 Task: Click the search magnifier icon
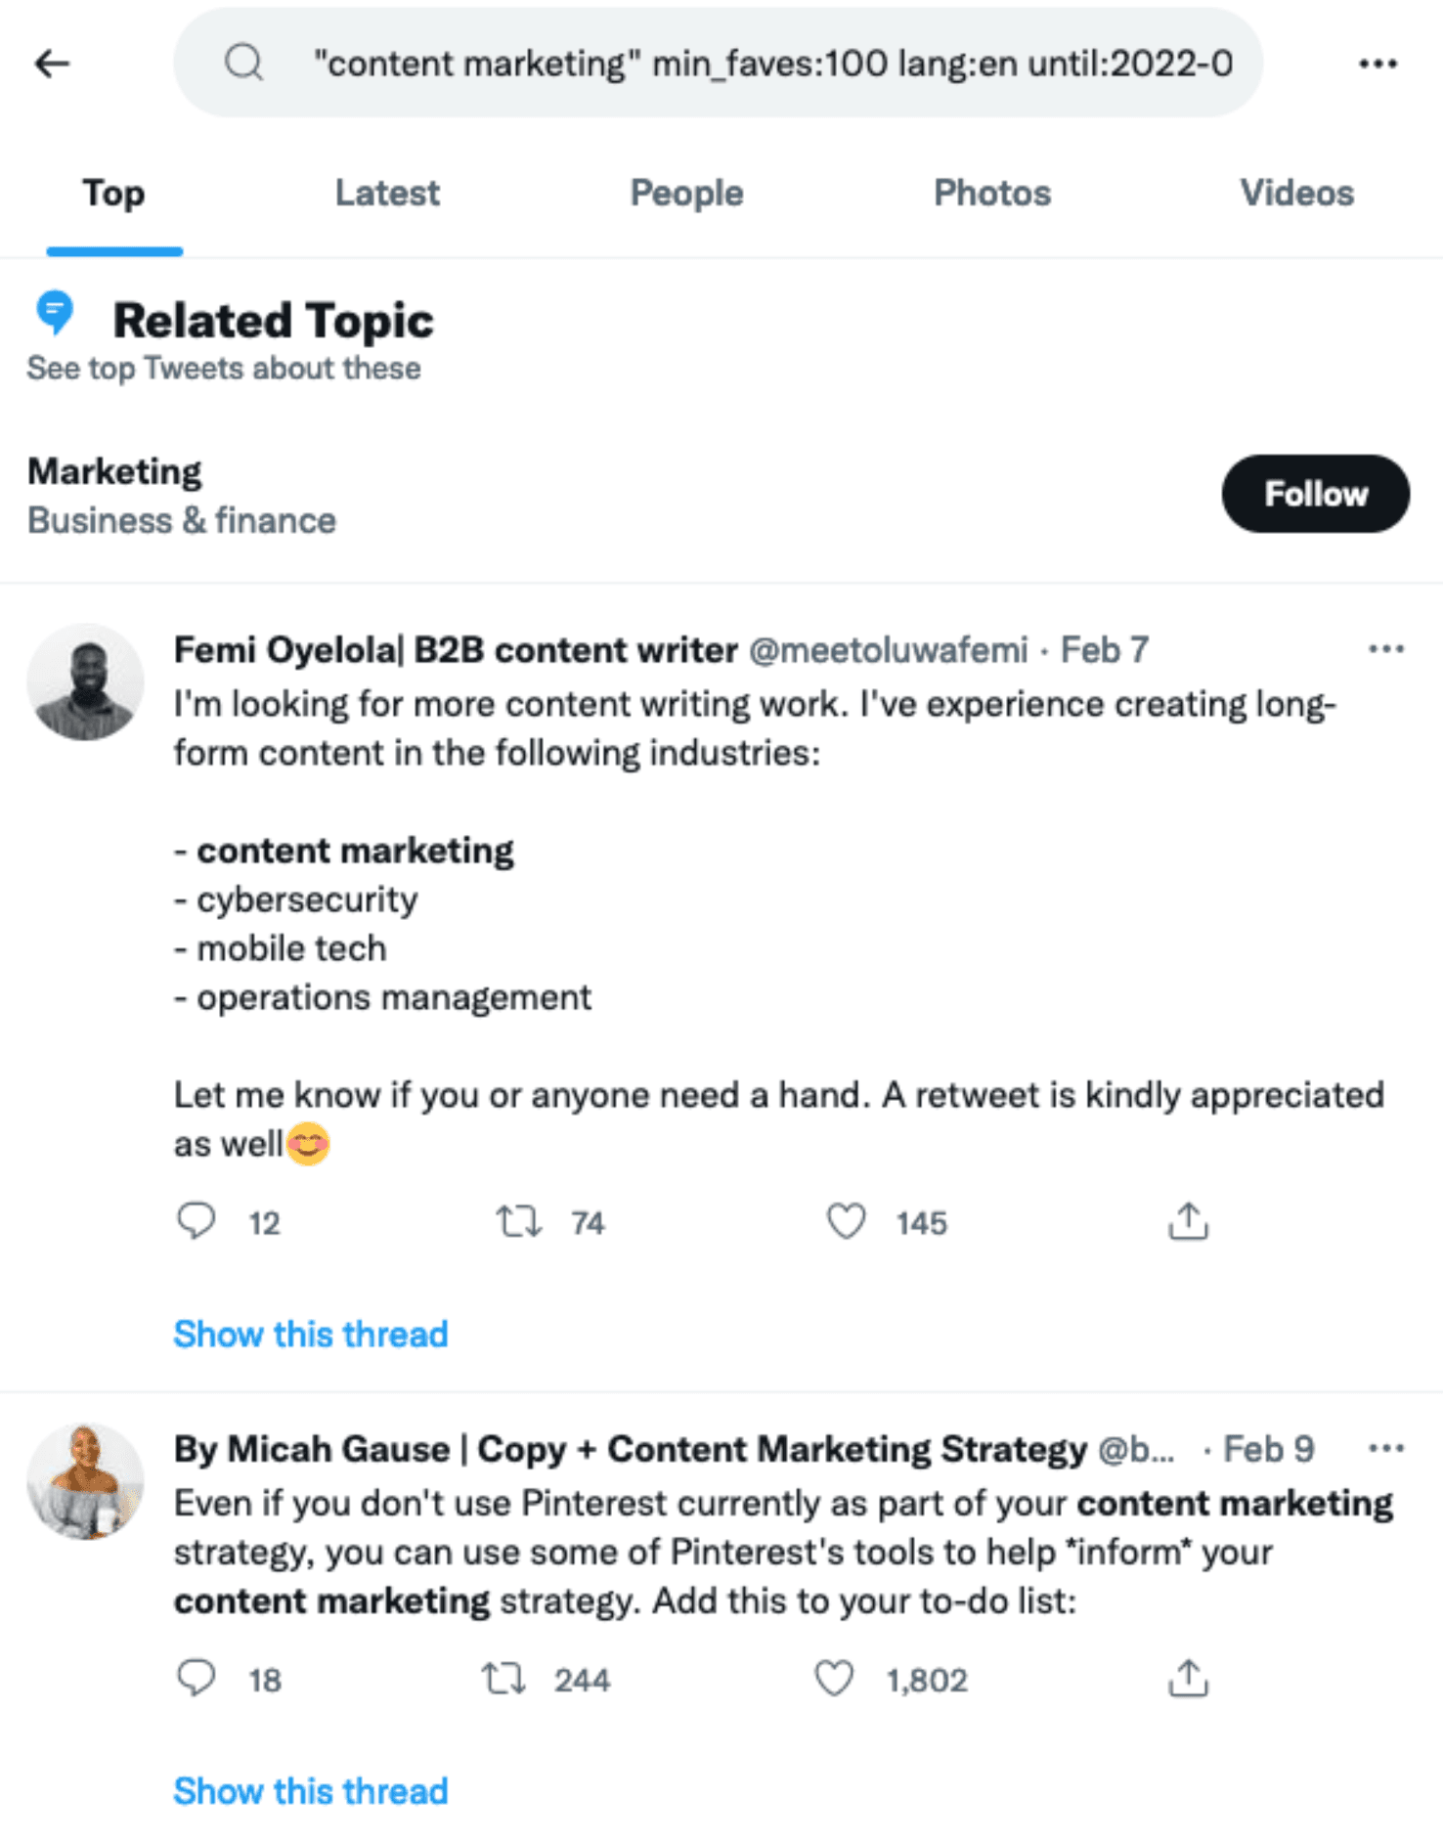click(x=243, y=63)
